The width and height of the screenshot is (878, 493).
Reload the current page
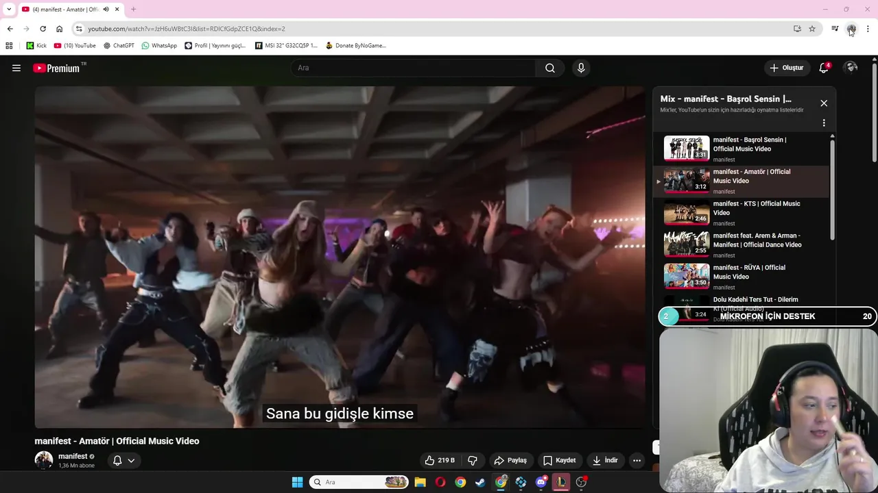(43, 29)
